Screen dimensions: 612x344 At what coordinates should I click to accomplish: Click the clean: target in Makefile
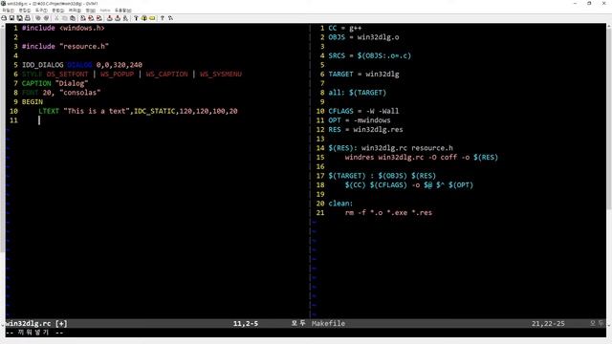coord(340,204)
